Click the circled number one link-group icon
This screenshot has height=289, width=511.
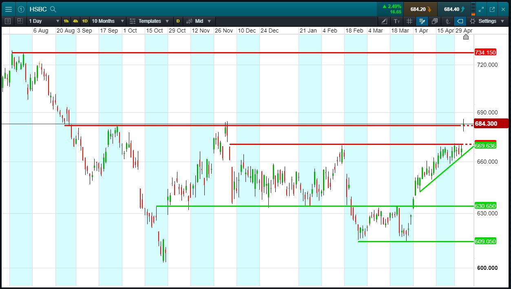click(x=21, y=9)
